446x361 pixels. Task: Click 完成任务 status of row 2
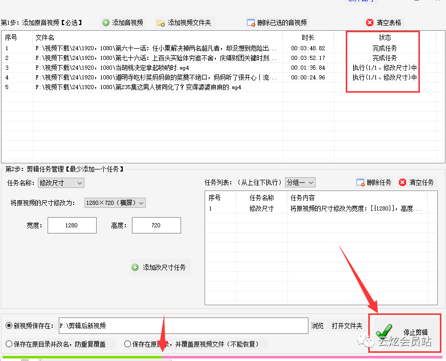point(385,58)
